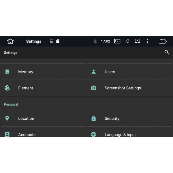The height and width of the screenshot is (173, 173).
Task: Tap the speaker volume icon
Action: coord(127,41)
